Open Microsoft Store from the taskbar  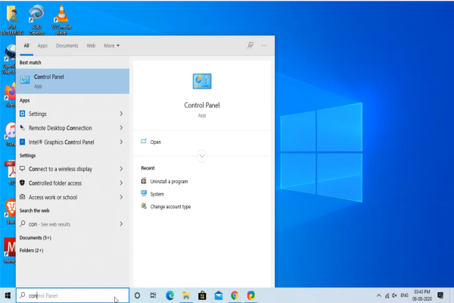pos(202,295)
